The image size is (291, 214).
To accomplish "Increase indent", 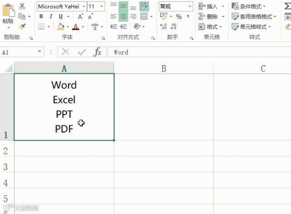I will 123,26.
